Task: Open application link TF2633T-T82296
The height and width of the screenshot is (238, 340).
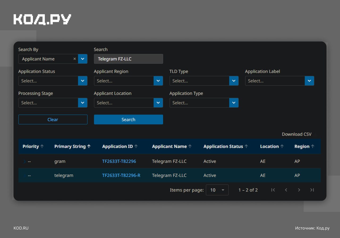Action: pos(119,161)
